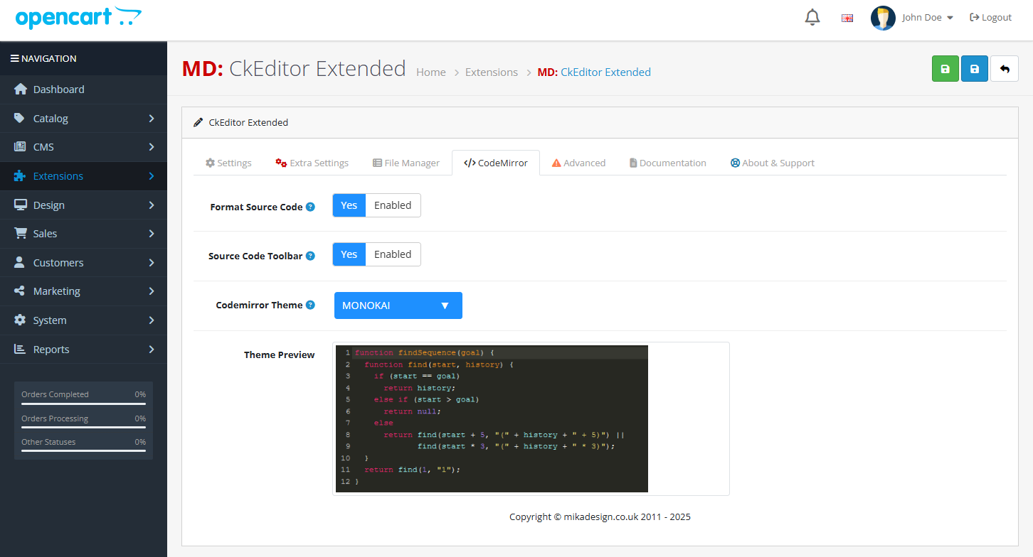Click the Extensions puzzle icon
Image resolution: width=1033 pixels, height=557 pixels.
point(20,176)
